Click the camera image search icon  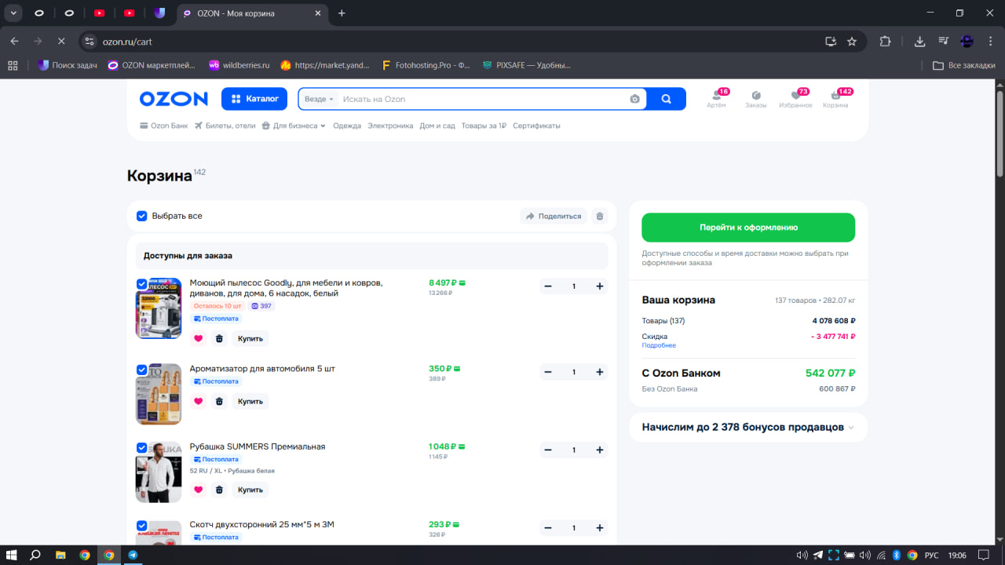(634, 99)
